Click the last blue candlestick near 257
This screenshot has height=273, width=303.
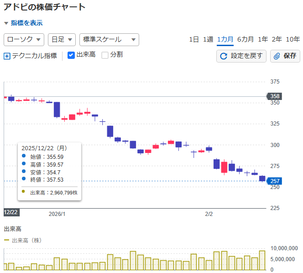(262, 178)
